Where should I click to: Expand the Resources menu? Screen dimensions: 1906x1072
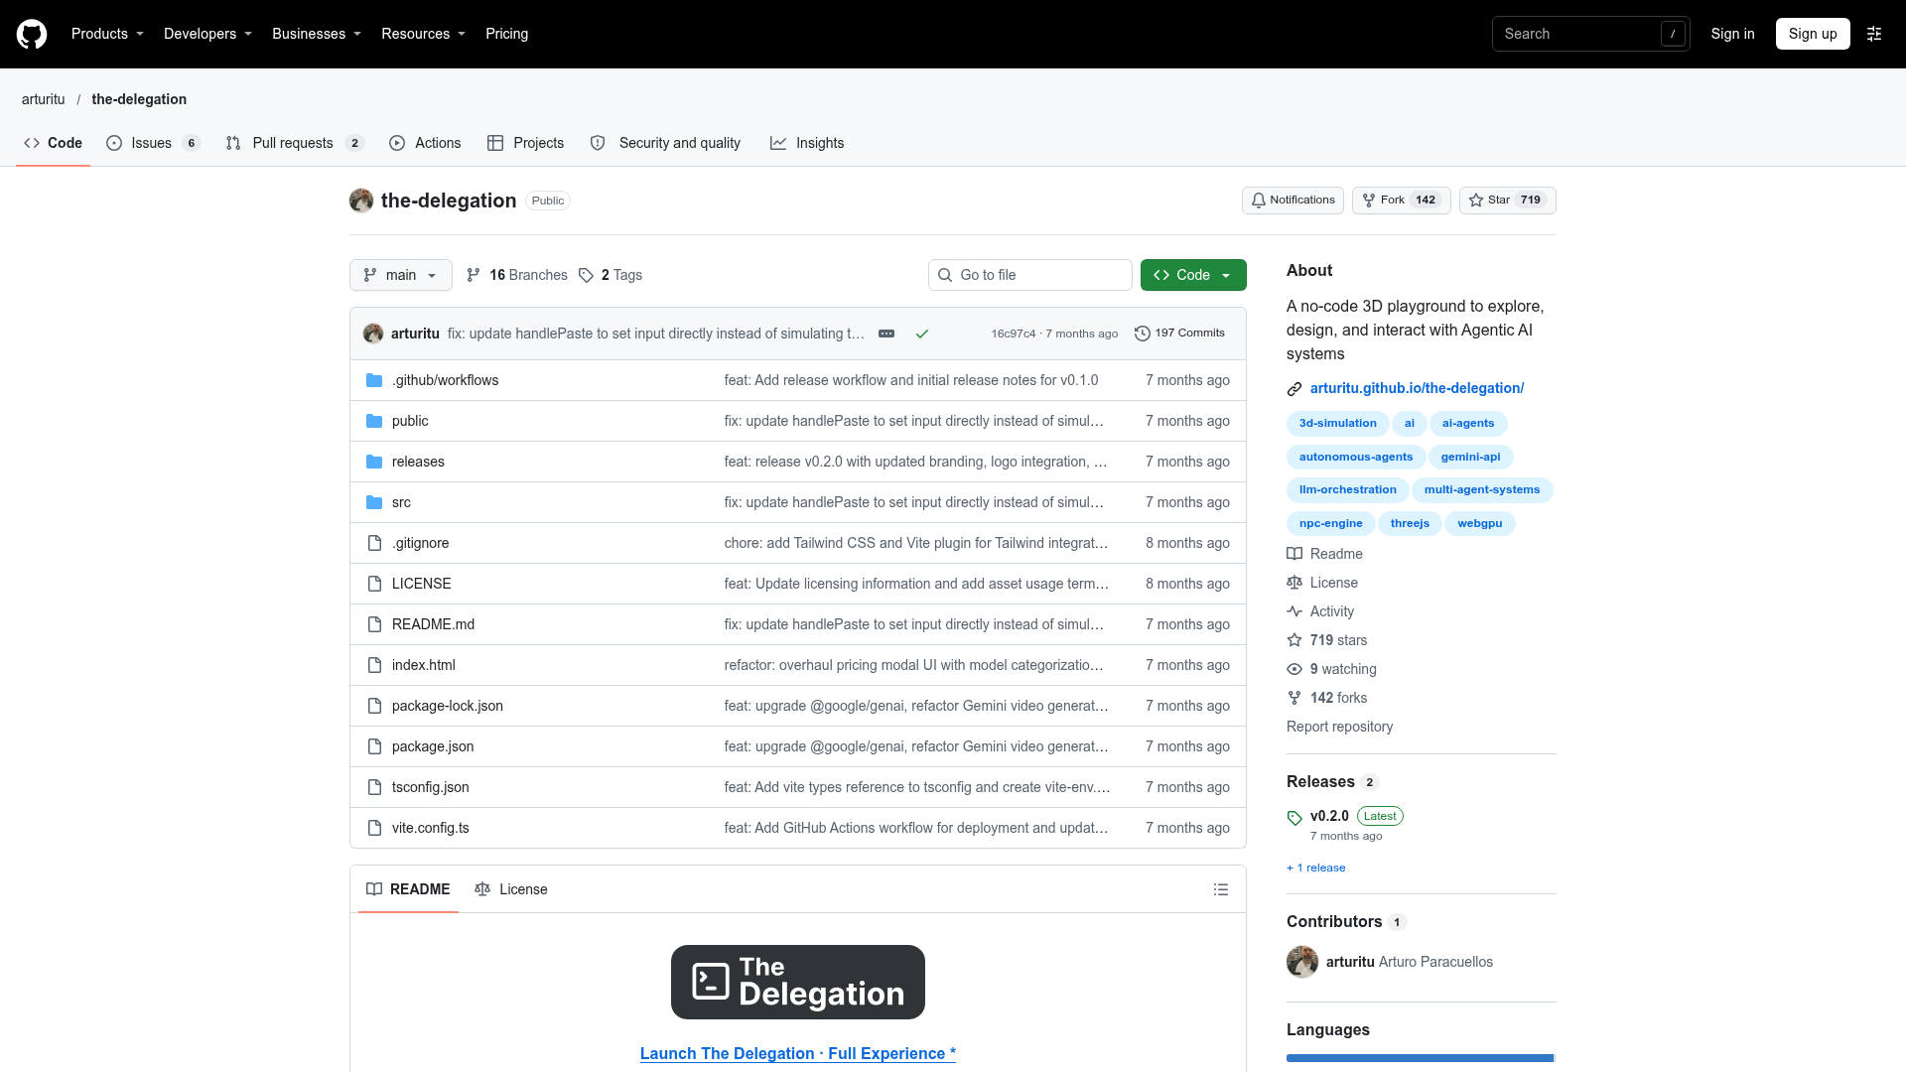423,34
